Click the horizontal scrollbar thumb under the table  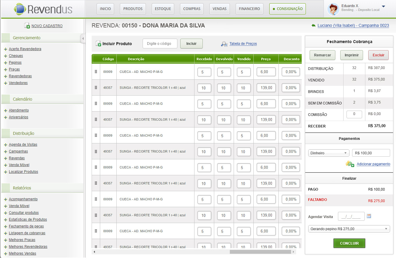coord(260,252)
